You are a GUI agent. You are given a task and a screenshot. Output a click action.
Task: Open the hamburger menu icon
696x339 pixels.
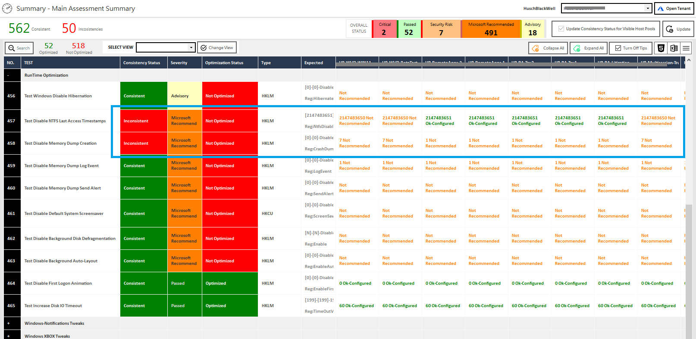686,48
